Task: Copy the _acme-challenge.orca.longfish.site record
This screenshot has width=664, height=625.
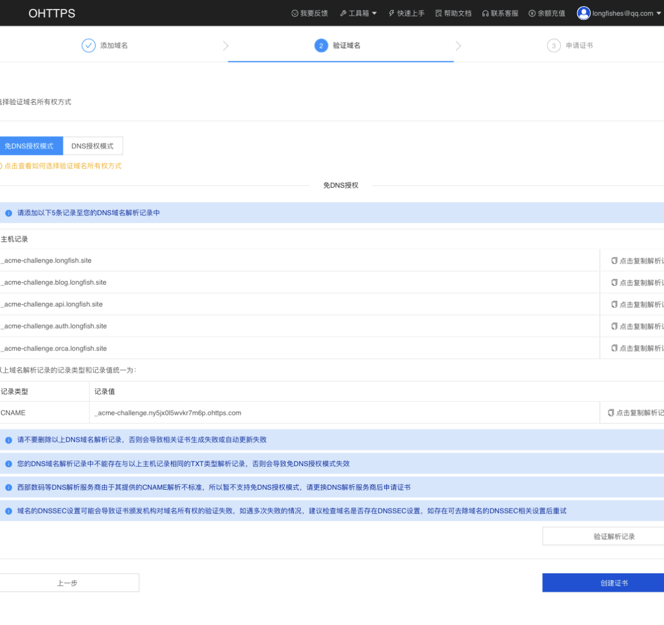Action: click(637, 349)
